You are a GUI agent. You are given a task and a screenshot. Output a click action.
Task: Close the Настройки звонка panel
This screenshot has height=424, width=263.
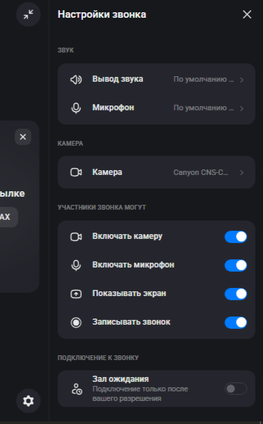coord(247,14)
